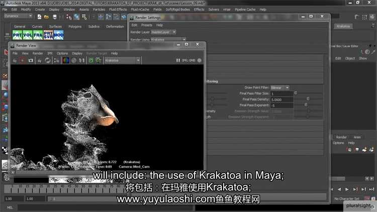Open the No Character Set selector

(347, 199)
